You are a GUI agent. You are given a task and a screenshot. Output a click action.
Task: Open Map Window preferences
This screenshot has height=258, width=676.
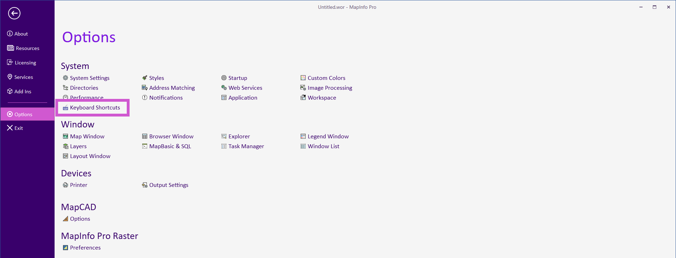click(x=87, y=136)
